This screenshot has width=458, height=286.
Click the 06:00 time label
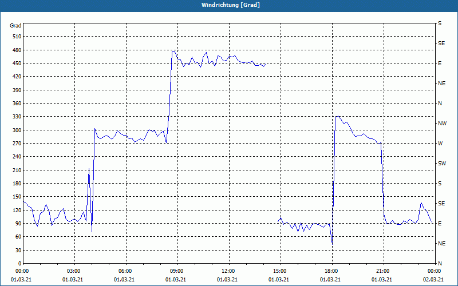pos(125,271)
